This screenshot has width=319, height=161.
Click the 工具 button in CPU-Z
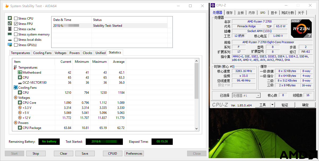tap(263, 105)
